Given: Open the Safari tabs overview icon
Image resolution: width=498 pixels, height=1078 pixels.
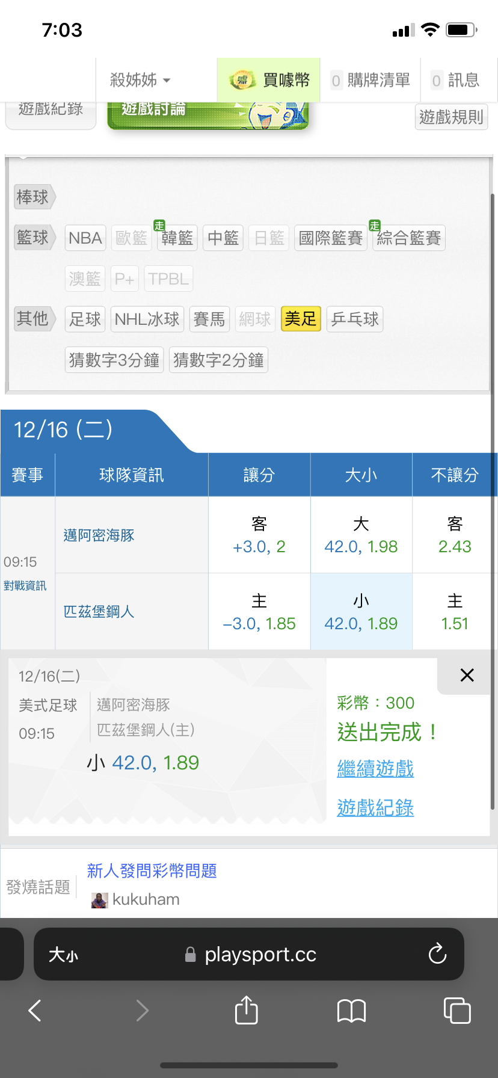Looking at the screenshot, I should tap(456, 1010).
